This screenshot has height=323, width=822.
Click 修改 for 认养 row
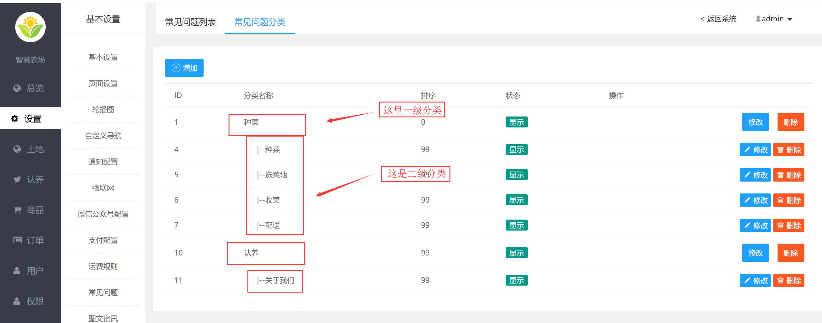coord(755,253)
